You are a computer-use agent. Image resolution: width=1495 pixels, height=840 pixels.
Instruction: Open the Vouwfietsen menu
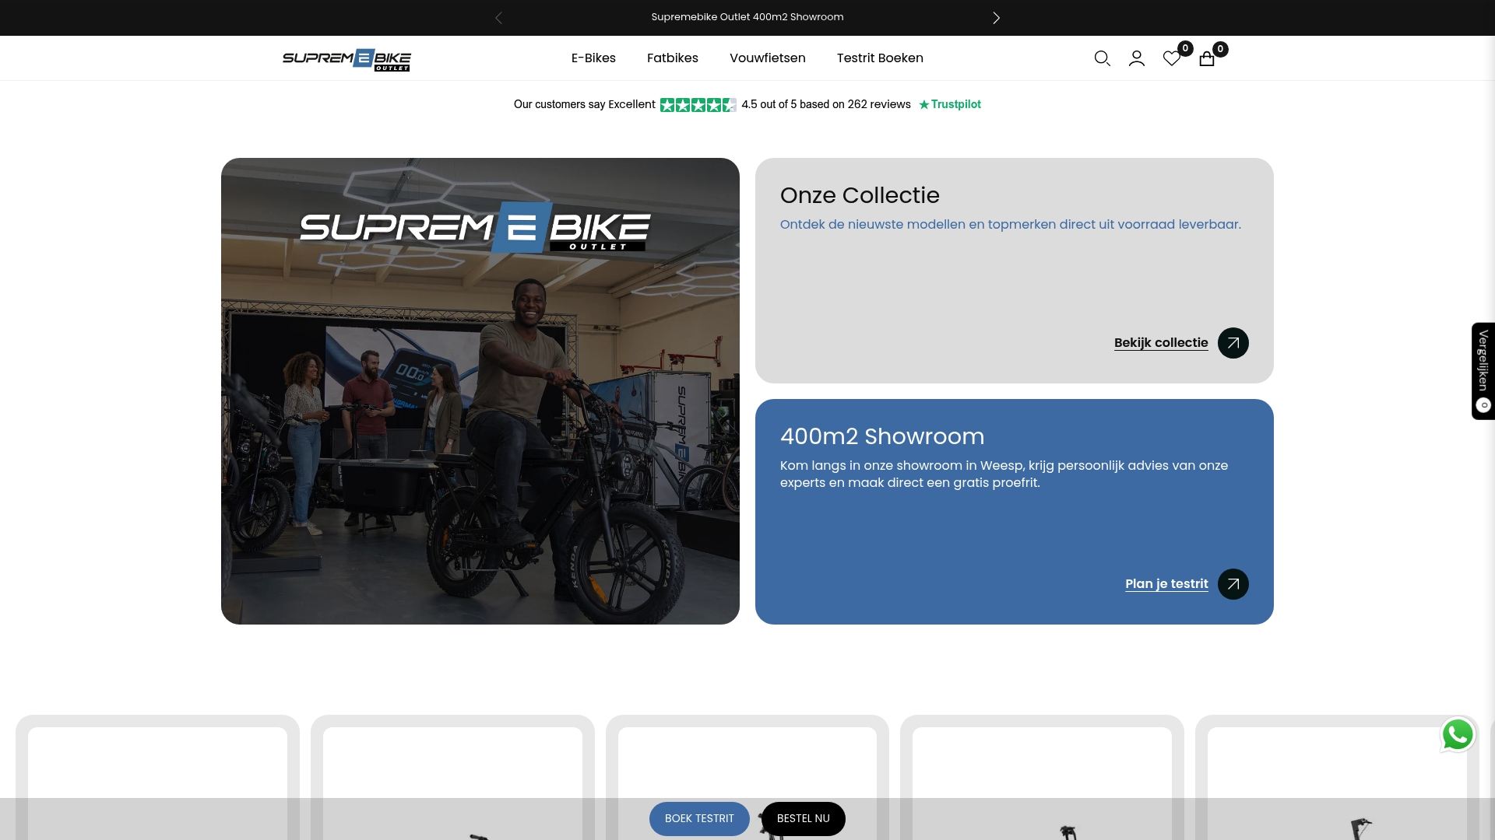coord(768,58)
